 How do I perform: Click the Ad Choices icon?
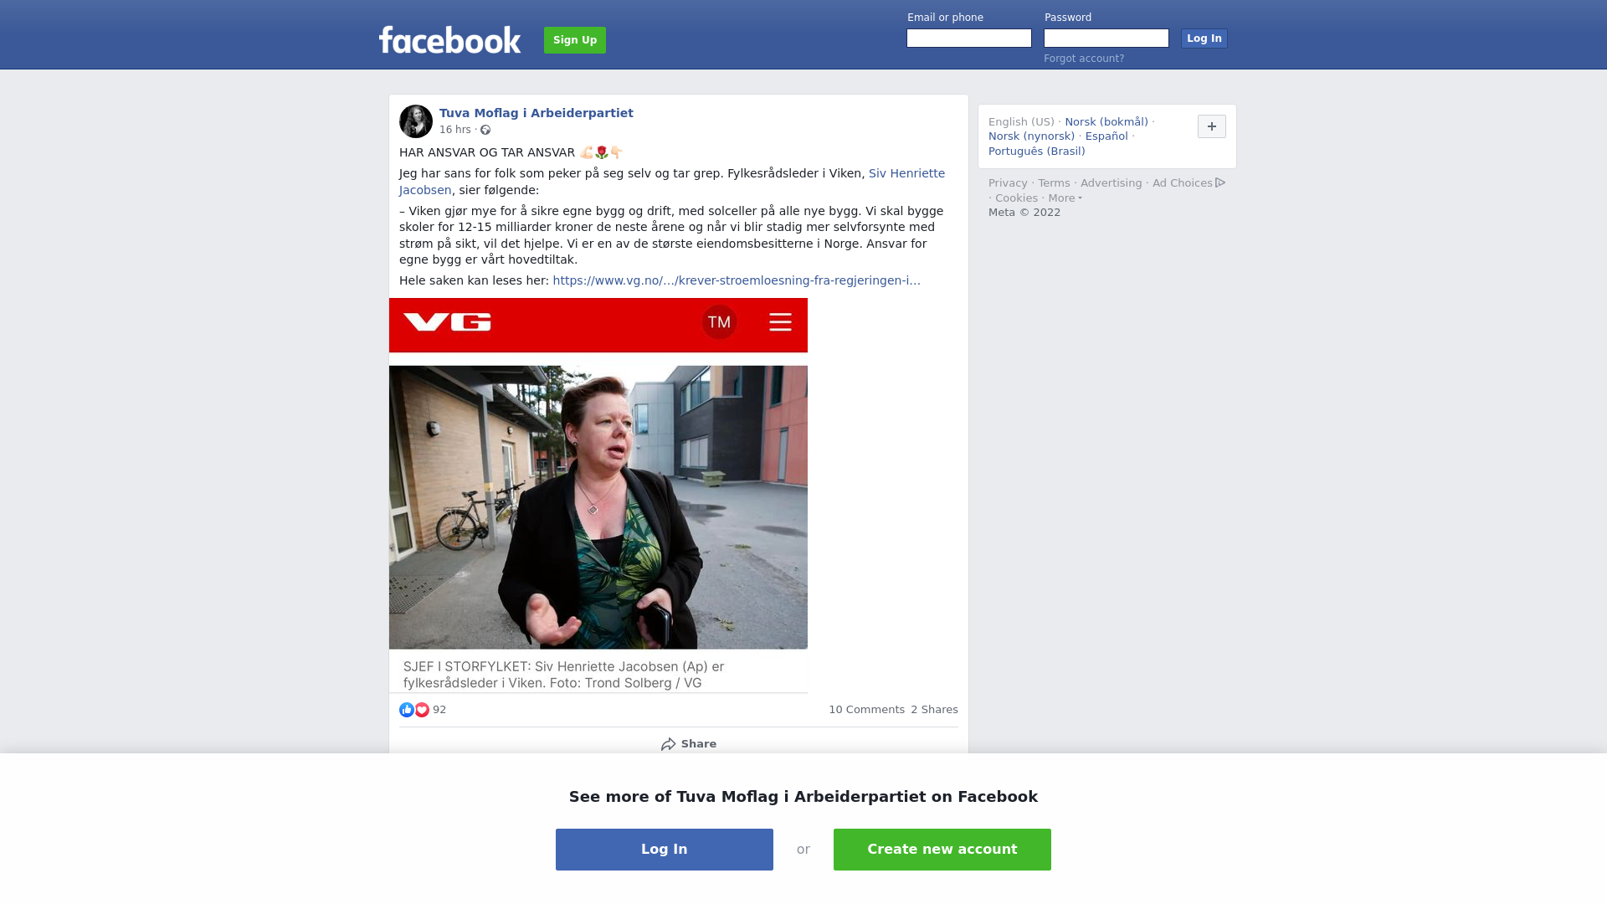(1220, 182)
